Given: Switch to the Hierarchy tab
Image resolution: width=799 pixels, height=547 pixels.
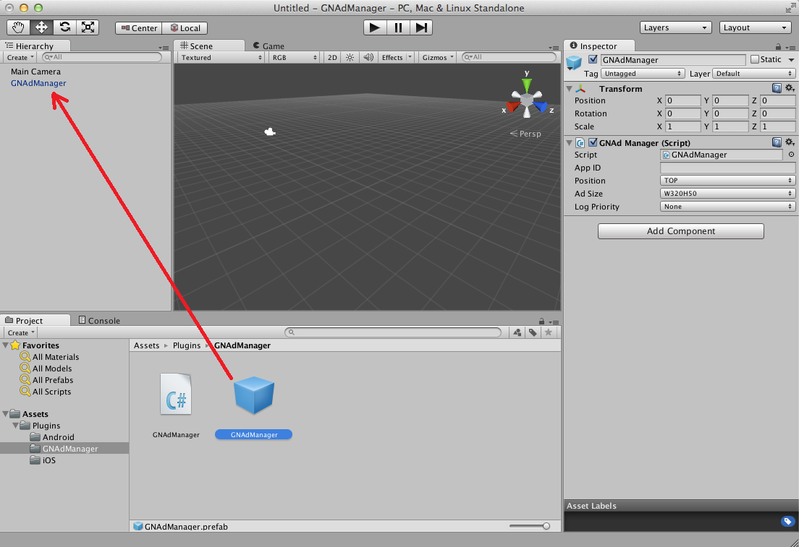Looking at the screenshot, I should pos(35,46).
